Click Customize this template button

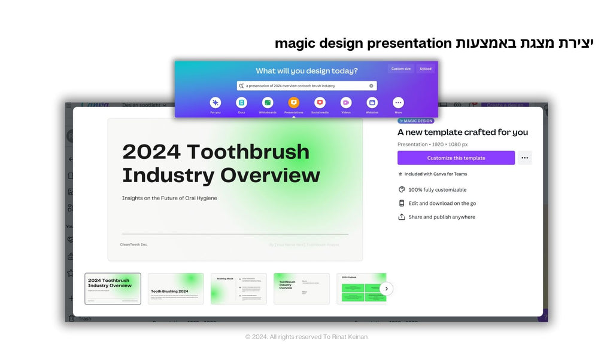click(456, 158)
